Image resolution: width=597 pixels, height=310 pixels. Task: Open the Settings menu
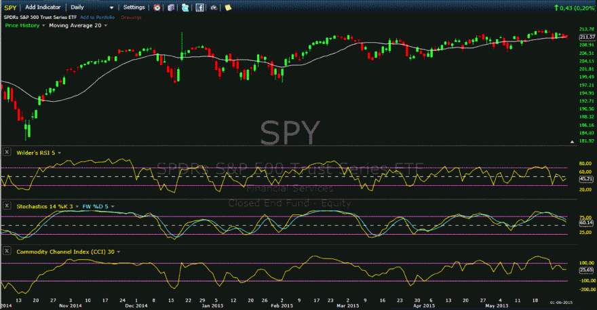click(134, 7)
